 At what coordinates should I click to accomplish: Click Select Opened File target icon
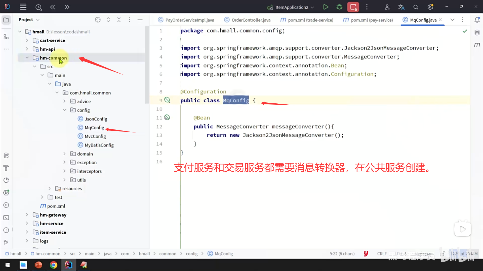click(x=98, y=20)
